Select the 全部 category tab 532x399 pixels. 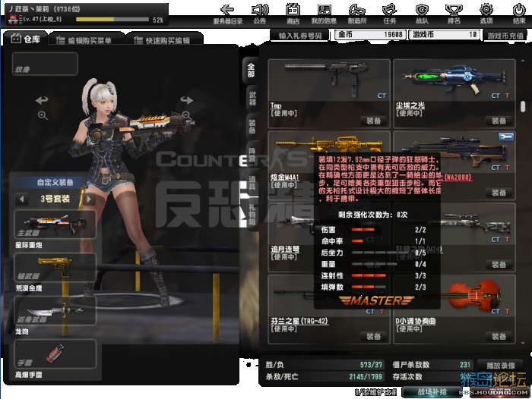tap(251, 70)
